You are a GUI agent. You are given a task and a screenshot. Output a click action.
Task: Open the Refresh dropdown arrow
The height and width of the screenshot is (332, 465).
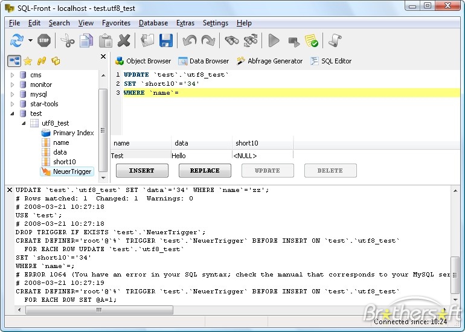tap(30, 40)
